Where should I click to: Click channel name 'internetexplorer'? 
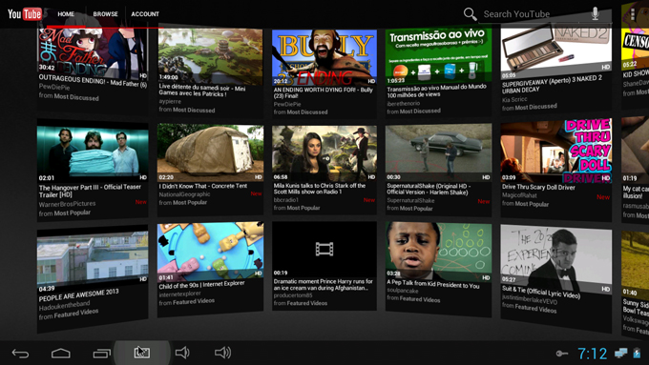pyautogui.click(x=179, y=294)
